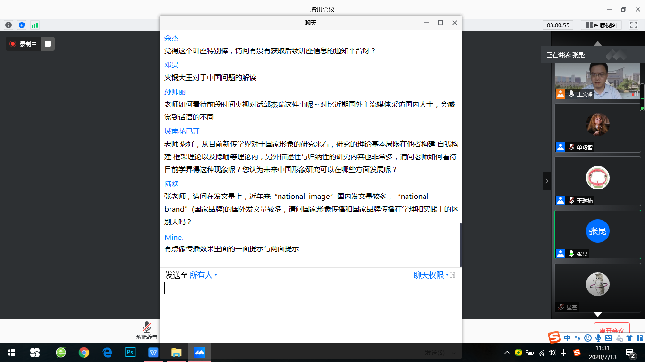Enter fullscreen mode using top-right icon

tap(633, 25)
